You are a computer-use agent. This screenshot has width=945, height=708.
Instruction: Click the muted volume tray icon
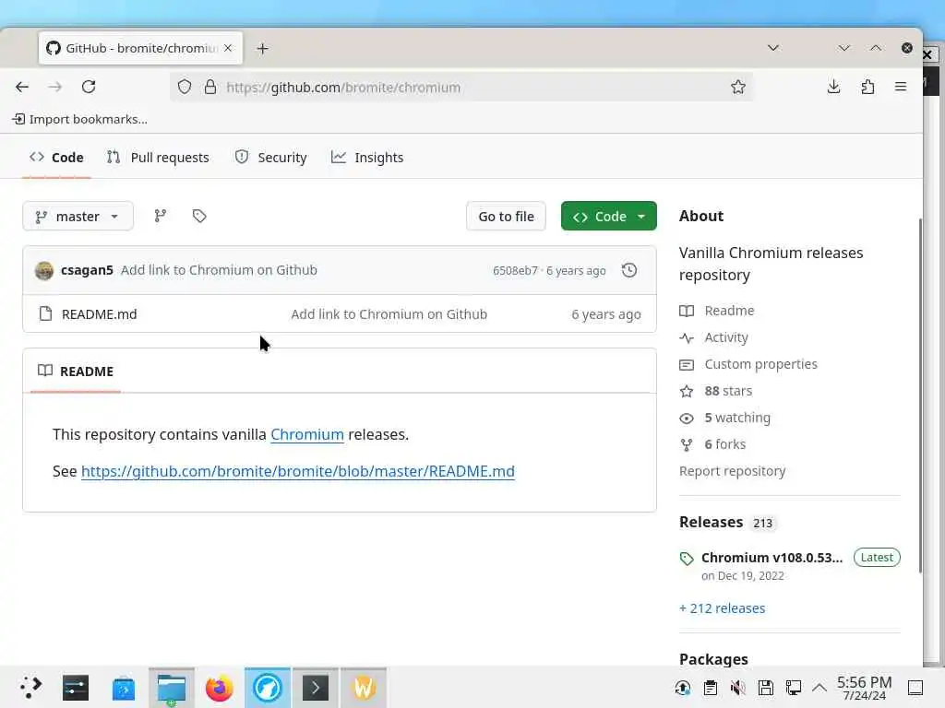(737, 688)
